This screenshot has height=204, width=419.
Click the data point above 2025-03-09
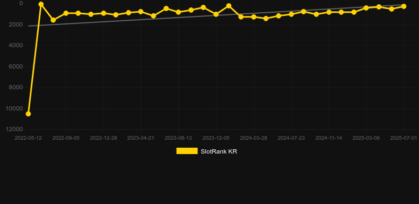point(366,8)
